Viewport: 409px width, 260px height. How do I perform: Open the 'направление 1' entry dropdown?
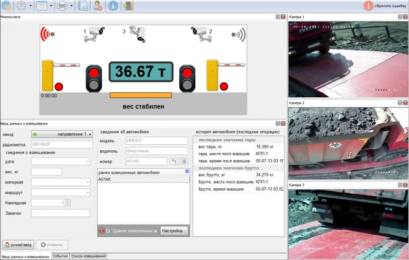61,134
